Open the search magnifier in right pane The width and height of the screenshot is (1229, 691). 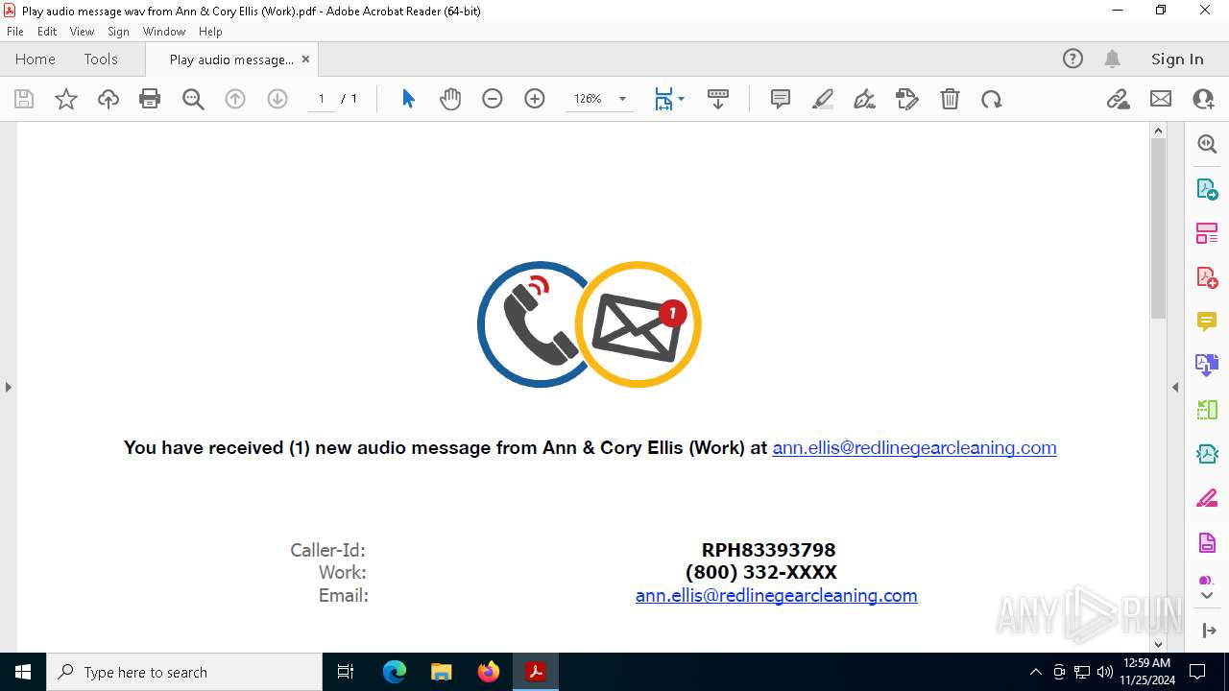click(x=1207, y=144)
